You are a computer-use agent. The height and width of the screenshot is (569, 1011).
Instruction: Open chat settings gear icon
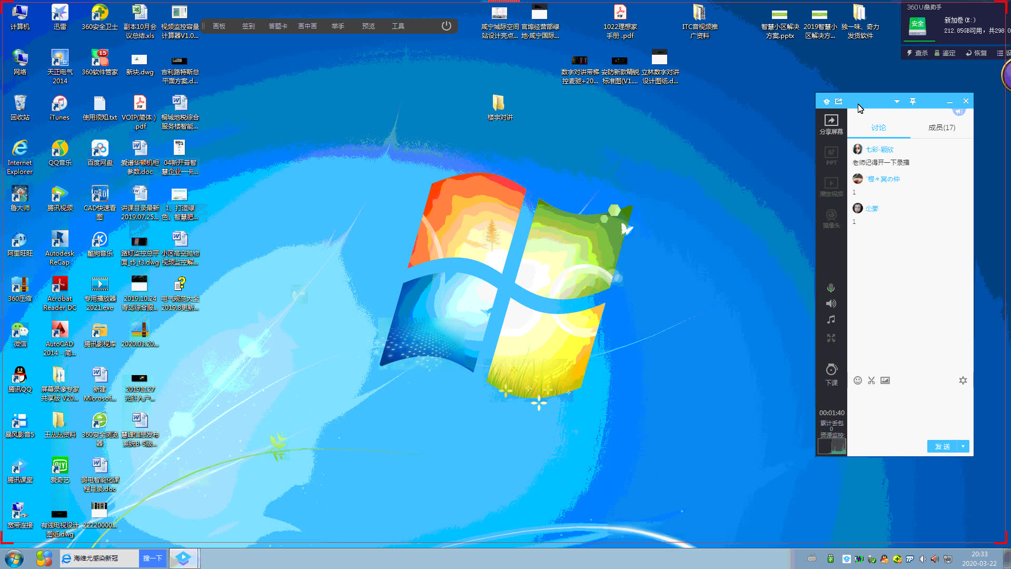point(963,380)
